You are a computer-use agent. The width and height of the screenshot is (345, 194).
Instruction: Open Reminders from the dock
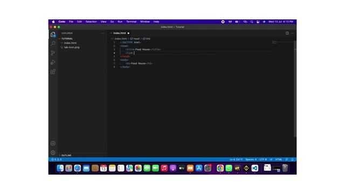pos(121,168)
